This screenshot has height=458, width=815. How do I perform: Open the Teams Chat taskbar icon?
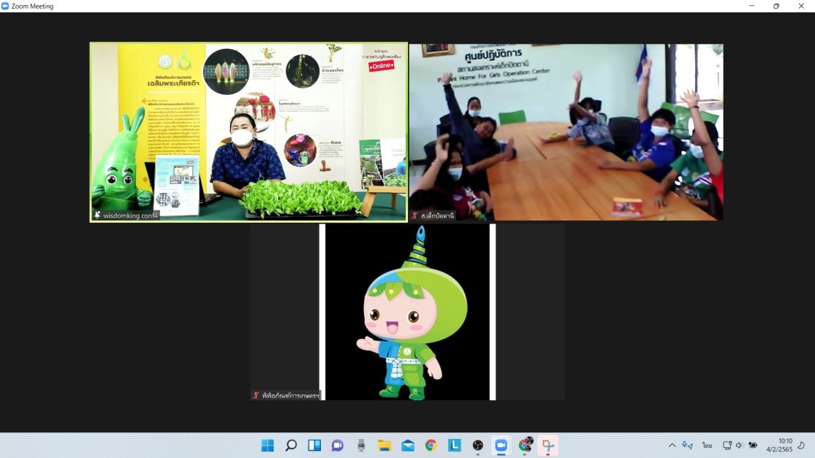tap(338, 446)
